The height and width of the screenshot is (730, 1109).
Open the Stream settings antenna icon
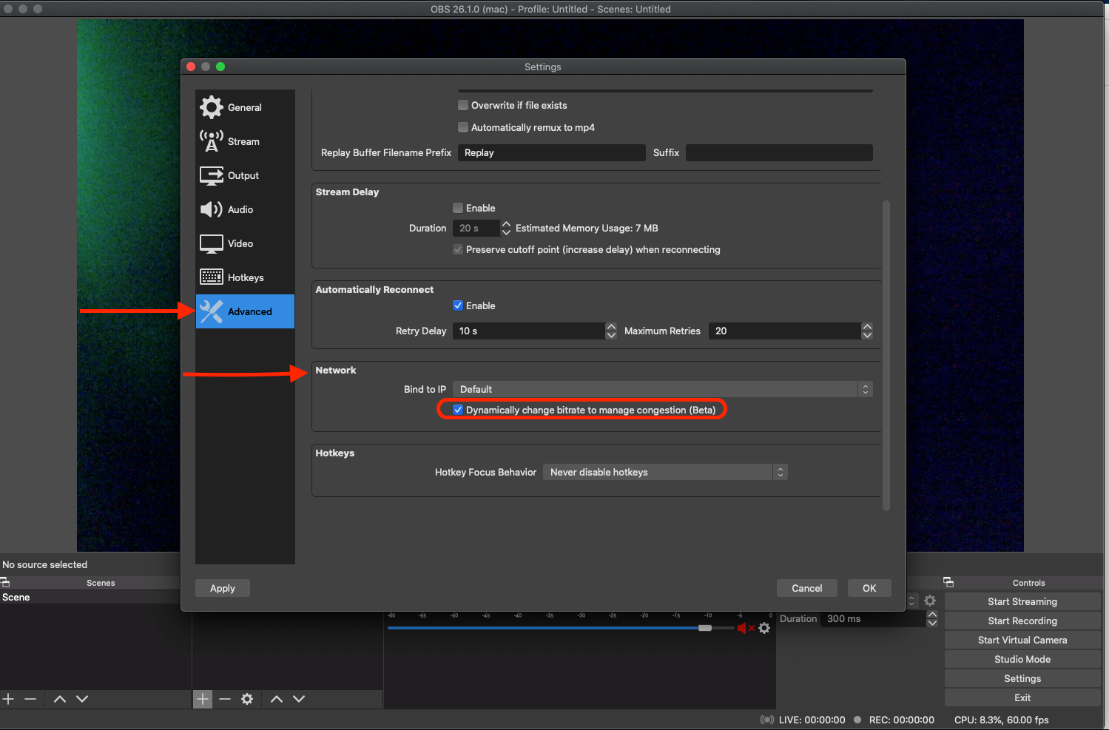click(x=212, y=141)
